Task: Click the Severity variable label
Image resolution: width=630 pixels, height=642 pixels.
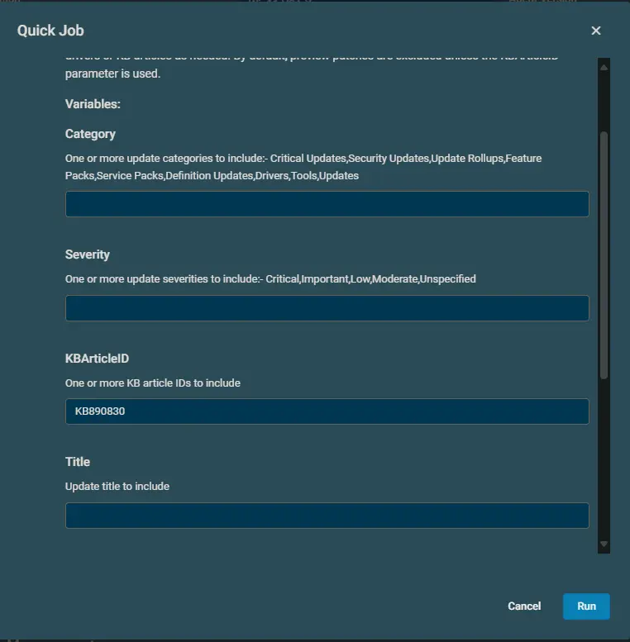Action: [x=88, y=254]
